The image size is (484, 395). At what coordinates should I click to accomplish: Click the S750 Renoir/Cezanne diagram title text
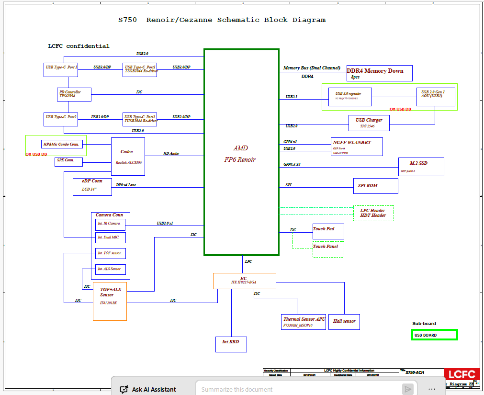pyautogui.click(x=222, y=20)
